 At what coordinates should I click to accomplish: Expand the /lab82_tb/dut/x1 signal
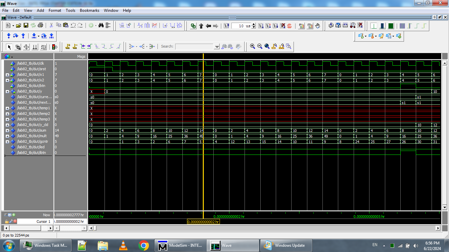click(x=7, y=75)
